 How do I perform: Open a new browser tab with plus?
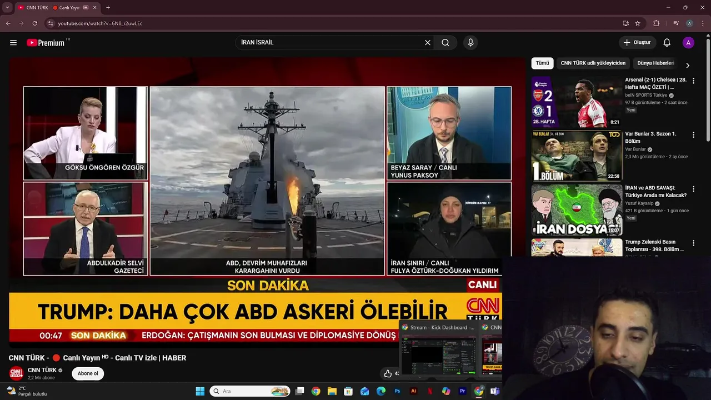click(108, 7)
